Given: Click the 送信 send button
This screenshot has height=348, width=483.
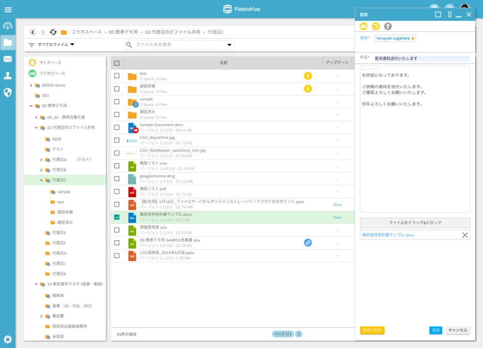Looking at the screenshot, I should [x=435, y=330].
